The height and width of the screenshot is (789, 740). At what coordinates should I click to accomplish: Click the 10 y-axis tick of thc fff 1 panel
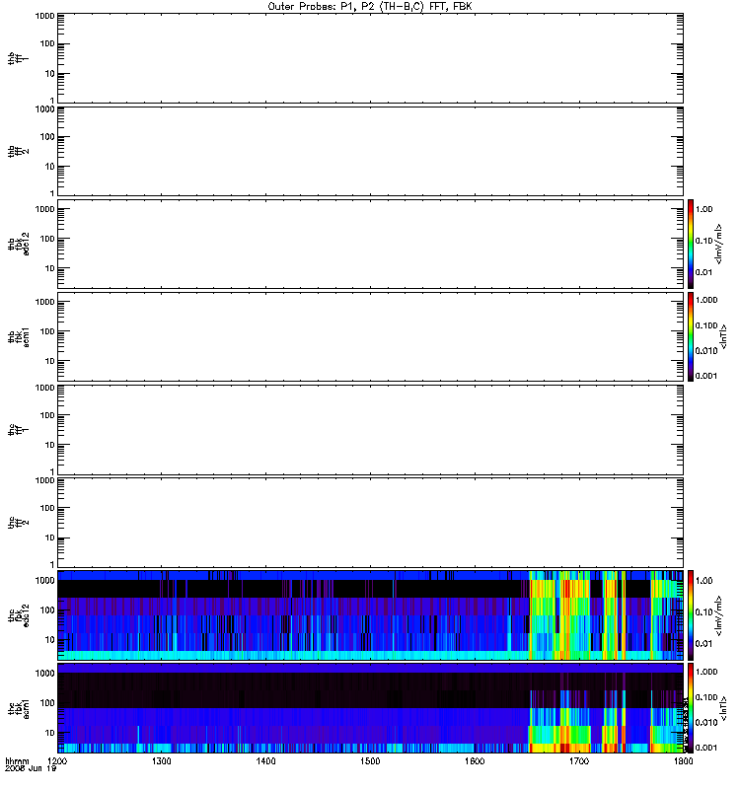pyautogui.click(x=50, y=445)
